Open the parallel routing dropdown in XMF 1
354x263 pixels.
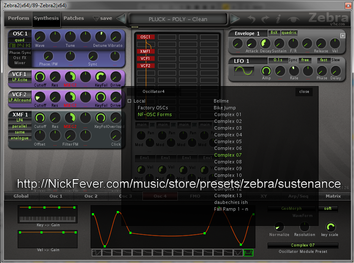click(20, 126)
